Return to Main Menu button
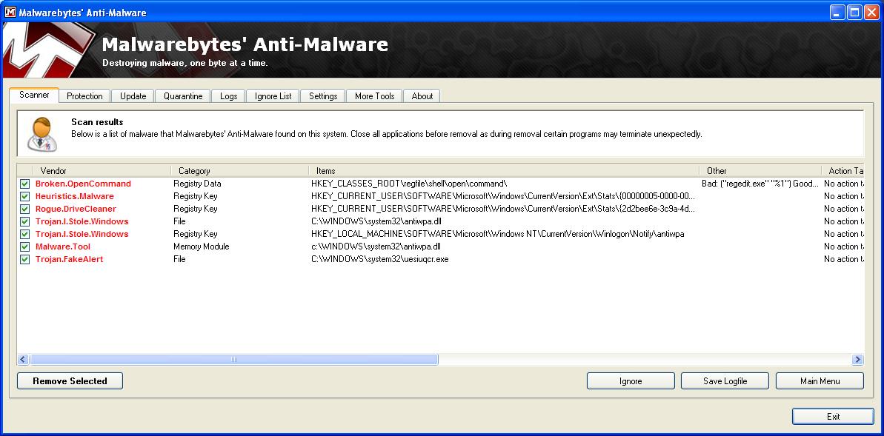Image resolution: width=884 pixels, height=436 pixels. point(820,381)
